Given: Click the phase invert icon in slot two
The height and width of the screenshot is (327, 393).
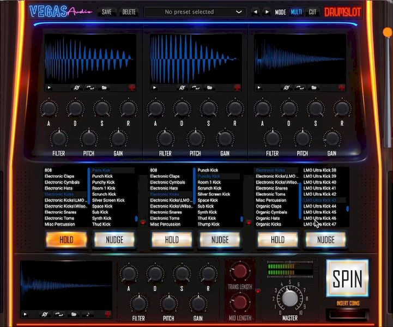Looking at the screenshot, I should coord(182,87).
